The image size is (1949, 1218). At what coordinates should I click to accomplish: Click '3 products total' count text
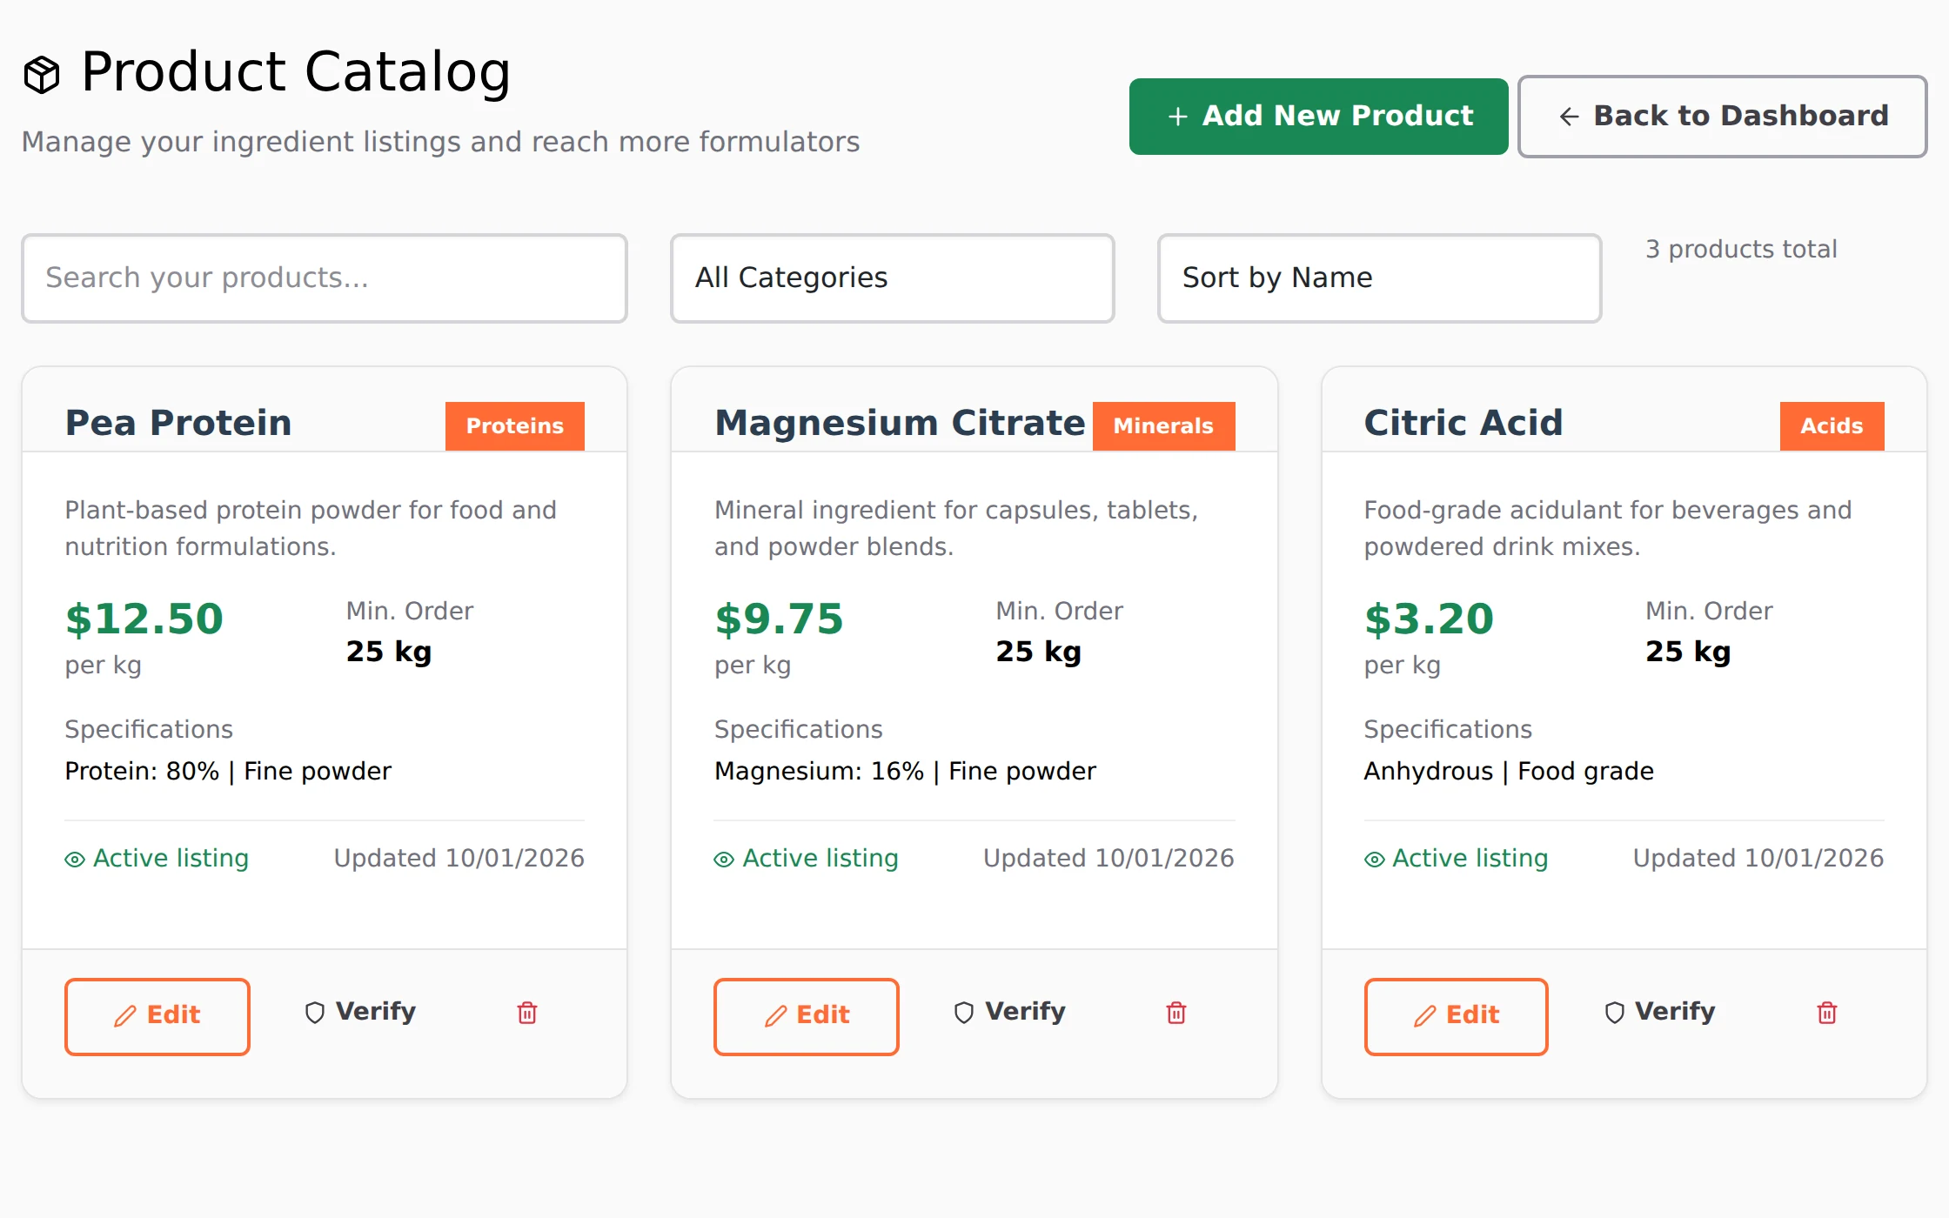(1741, 250)
